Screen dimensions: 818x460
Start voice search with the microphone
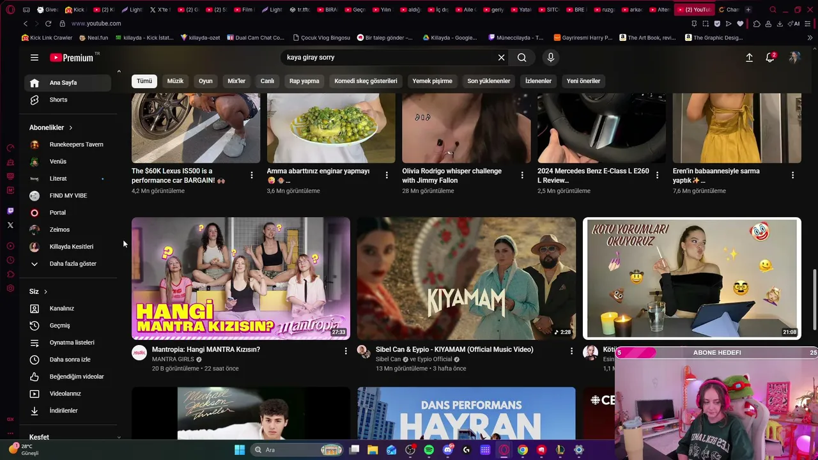(x=551, y=57)
